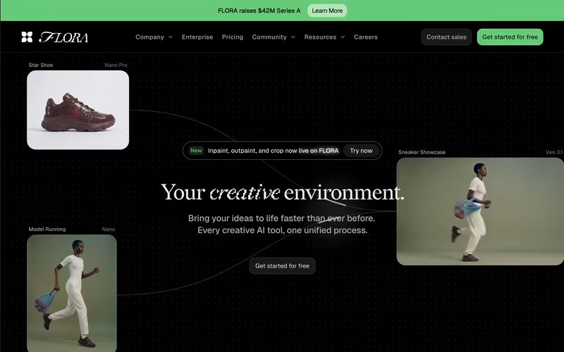
Task: Click the FLORA wordmark in header
Action: (63, 37)
